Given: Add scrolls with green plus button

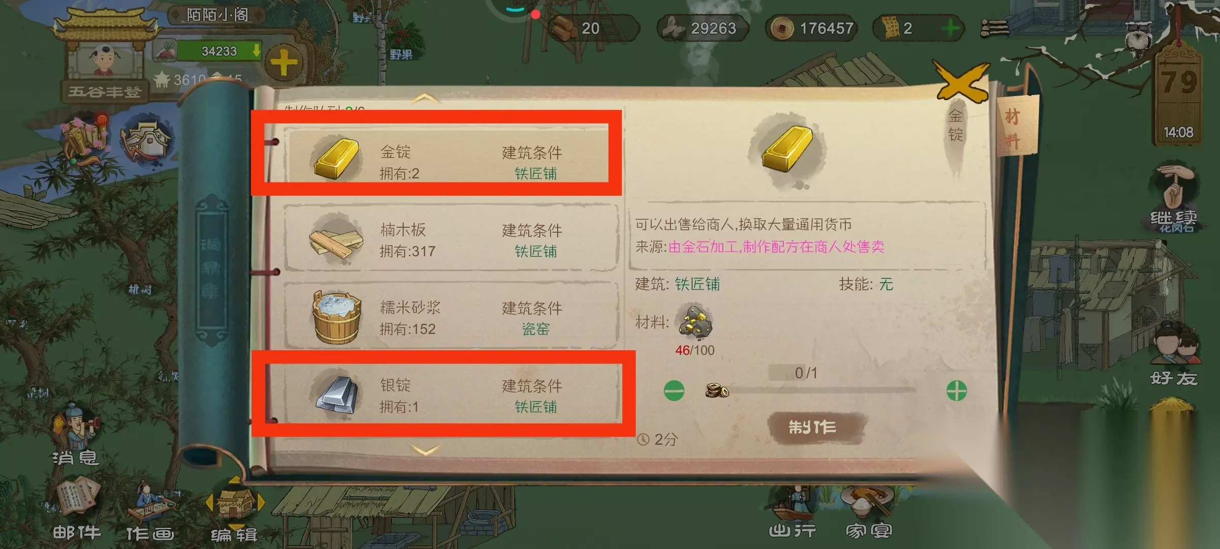Looking at the screenshot, I should pos(950,28).
